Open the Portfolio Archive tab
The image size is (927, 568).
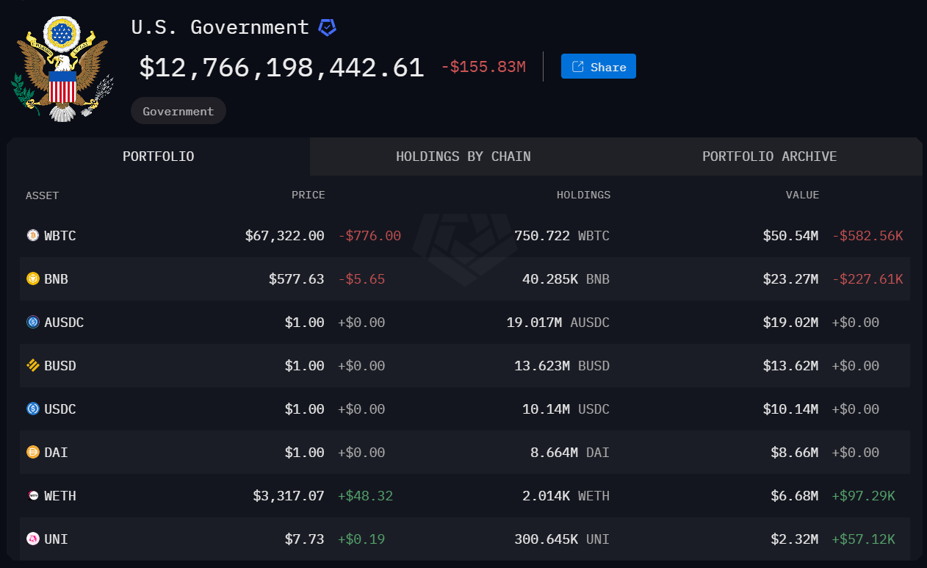click(x=770, y=157)
